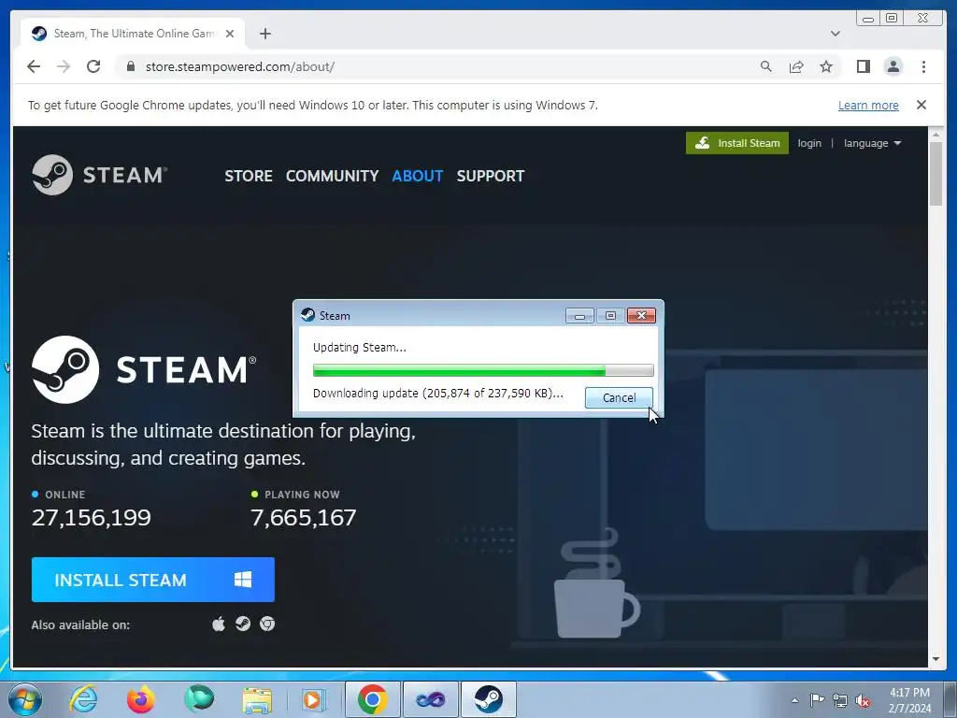Select the Steam, The Ultimate Online Game tab
The width and height of the screenshot is (957, 718).
pos(134,34)
